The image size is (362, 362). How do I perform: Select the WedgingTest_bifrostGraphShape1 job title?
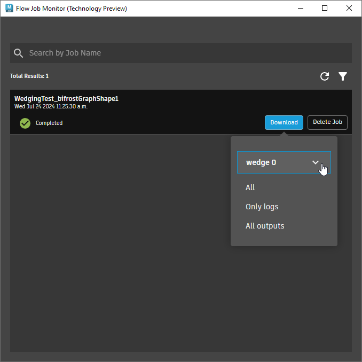click(x=66, y=99)
